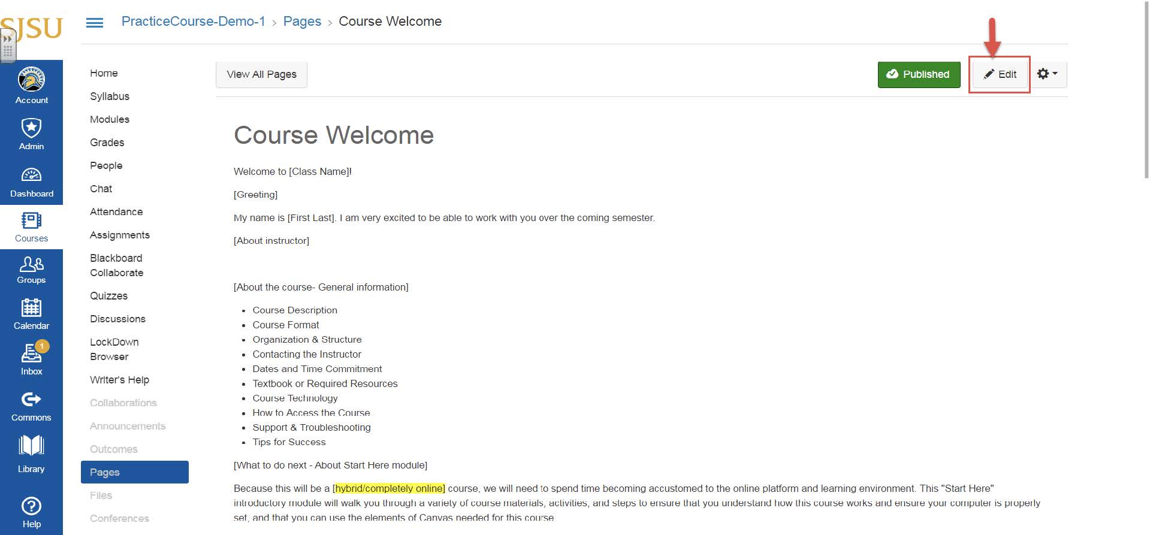Toggle course menu with hamburger icon
1150x535 pixels.
[x=95, y=23]
